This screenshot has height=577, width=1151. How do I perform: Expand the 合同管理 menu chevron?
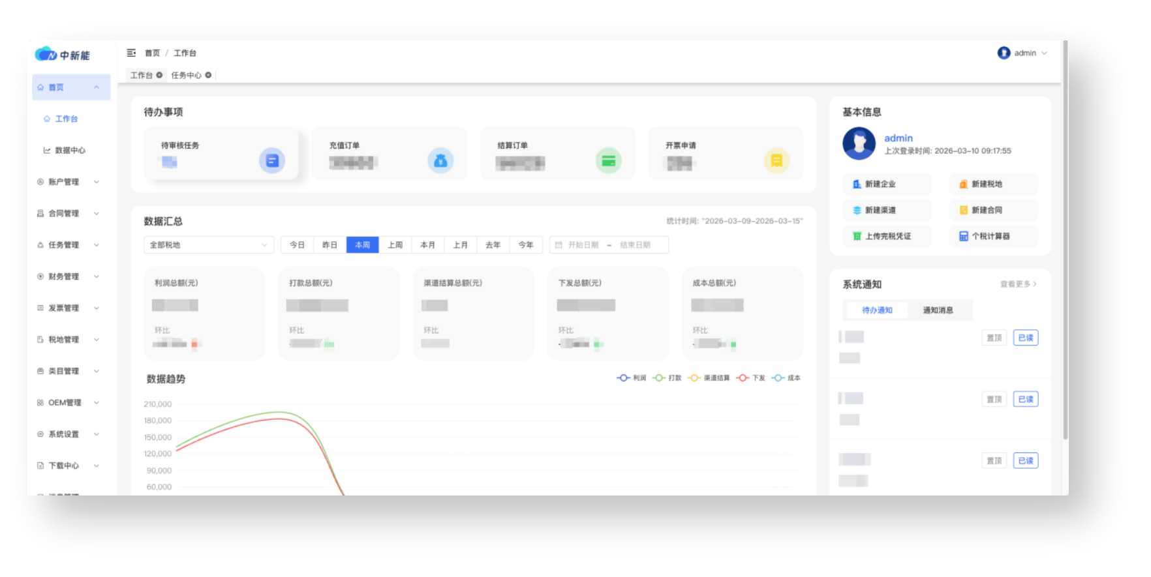click(97, 213)
